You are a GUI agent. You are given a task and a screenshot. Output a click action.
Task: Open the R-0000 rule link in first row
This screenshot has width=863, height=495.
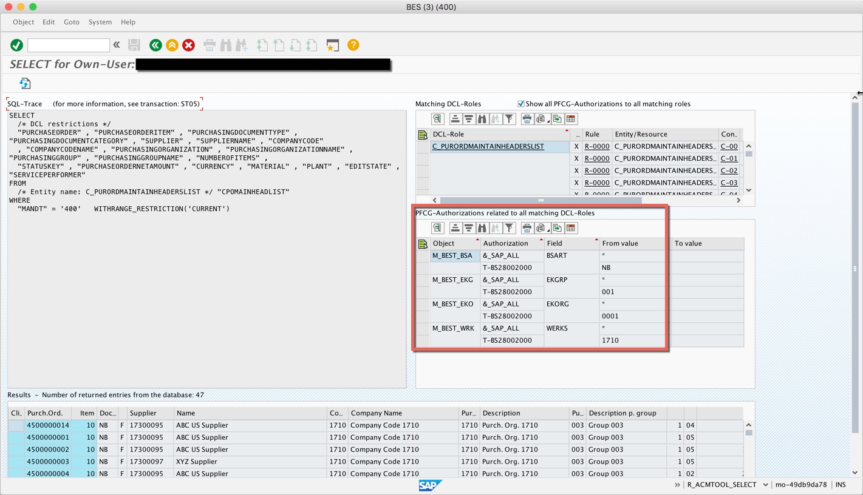click(x=596, y=146)
